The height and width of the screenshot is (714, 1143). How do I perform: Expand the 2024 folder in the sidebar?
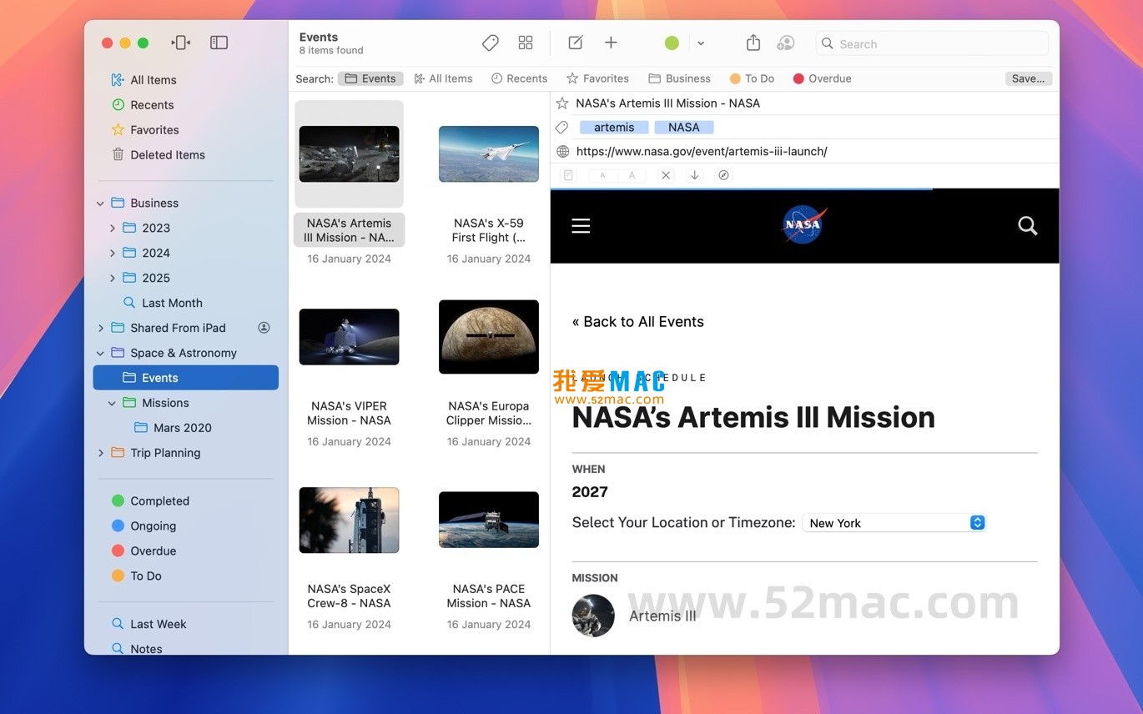pos(113,253)
